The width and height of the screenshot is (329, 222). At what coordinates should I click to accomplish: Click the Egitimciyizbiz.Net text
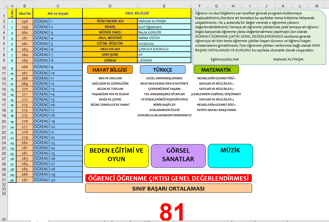click(225, 59)
